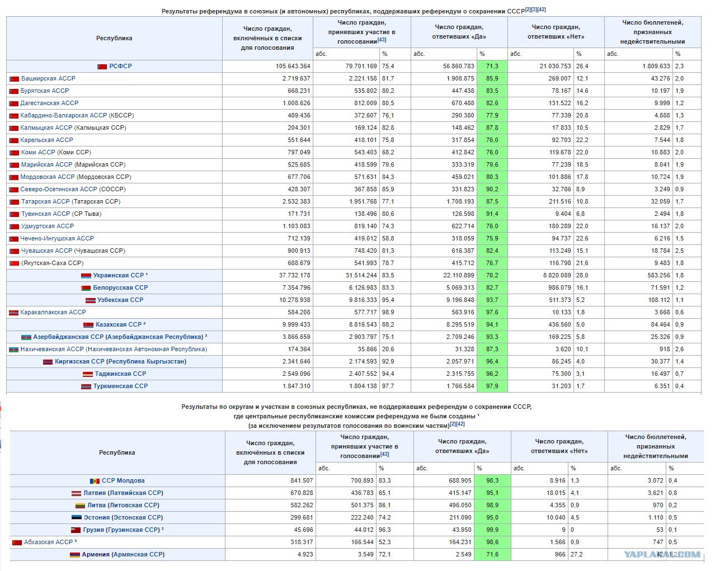
Task: Open the Казахская ССР link
Action: point(119,324)
